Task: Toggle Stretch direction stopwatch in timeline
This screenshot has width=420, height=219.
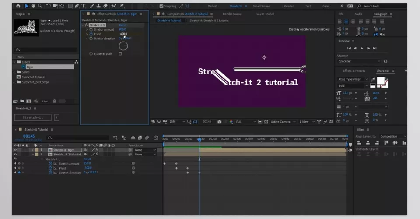Action: point(50,173)
